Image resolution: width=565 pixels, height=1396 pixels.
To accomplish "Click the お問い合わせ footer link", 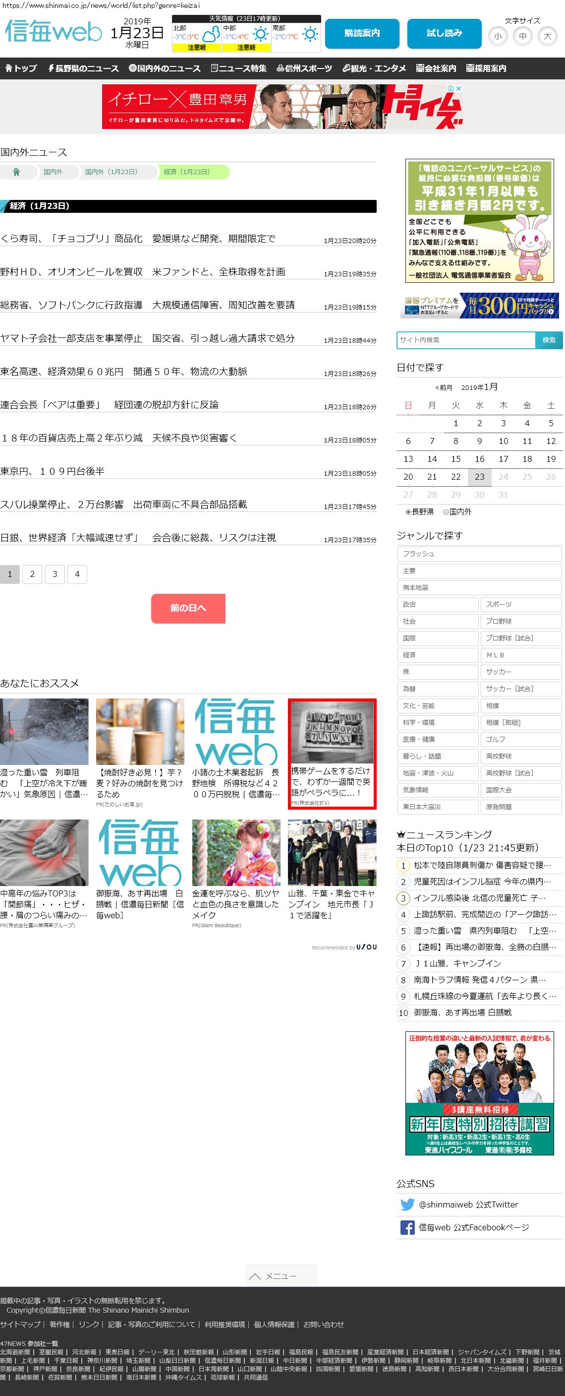I will point(324,1325).
